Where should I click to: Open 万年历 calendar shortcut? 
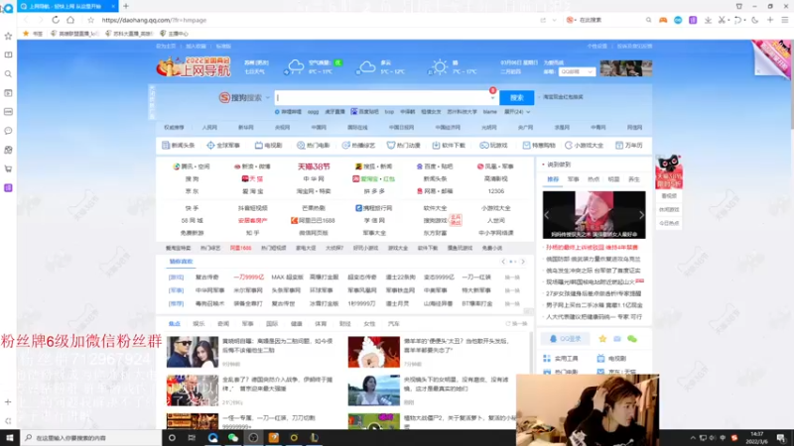(629, 145)
